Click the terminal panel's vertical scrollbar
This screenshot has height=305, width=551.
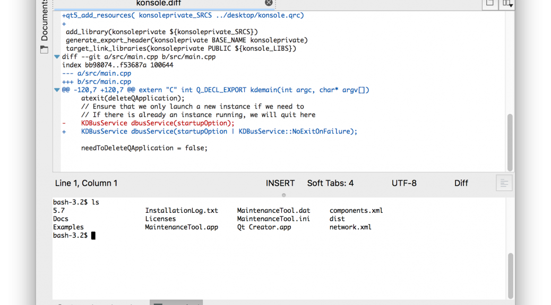[x=510, y=275]
